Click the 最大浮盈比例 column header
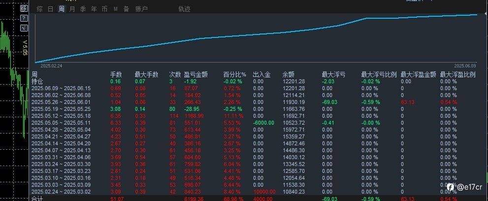 point(458,75)
